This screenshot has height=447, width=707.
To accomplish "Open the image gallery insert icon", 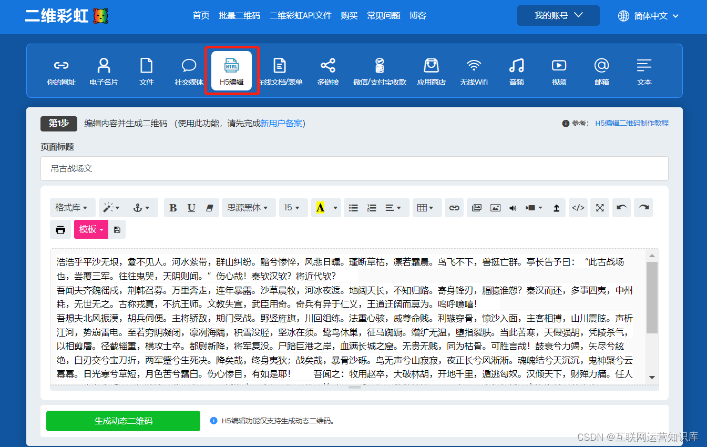I will (477, 208).
